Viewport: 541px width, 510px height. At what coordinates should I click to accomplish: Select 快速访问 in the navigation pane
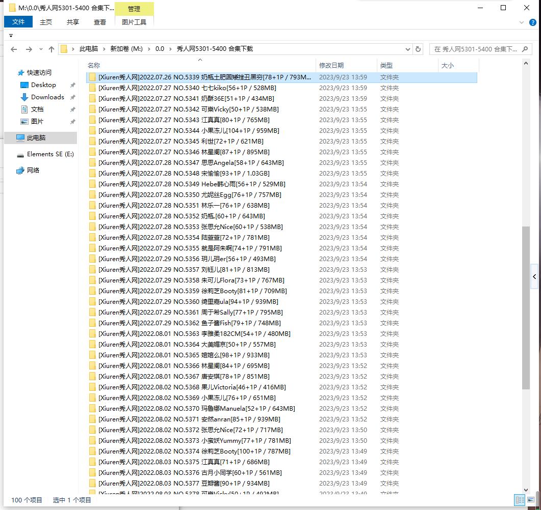39,73
